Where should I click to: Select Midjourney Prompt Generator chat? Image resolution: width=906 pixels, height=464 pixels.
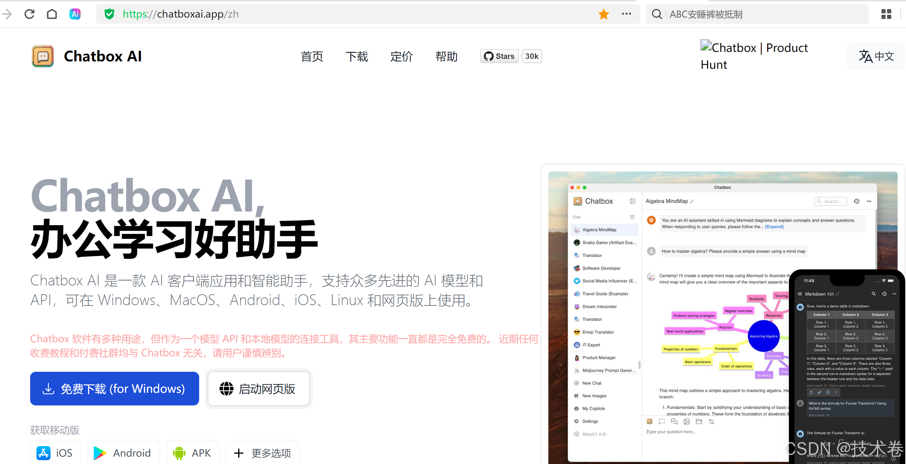604,370
